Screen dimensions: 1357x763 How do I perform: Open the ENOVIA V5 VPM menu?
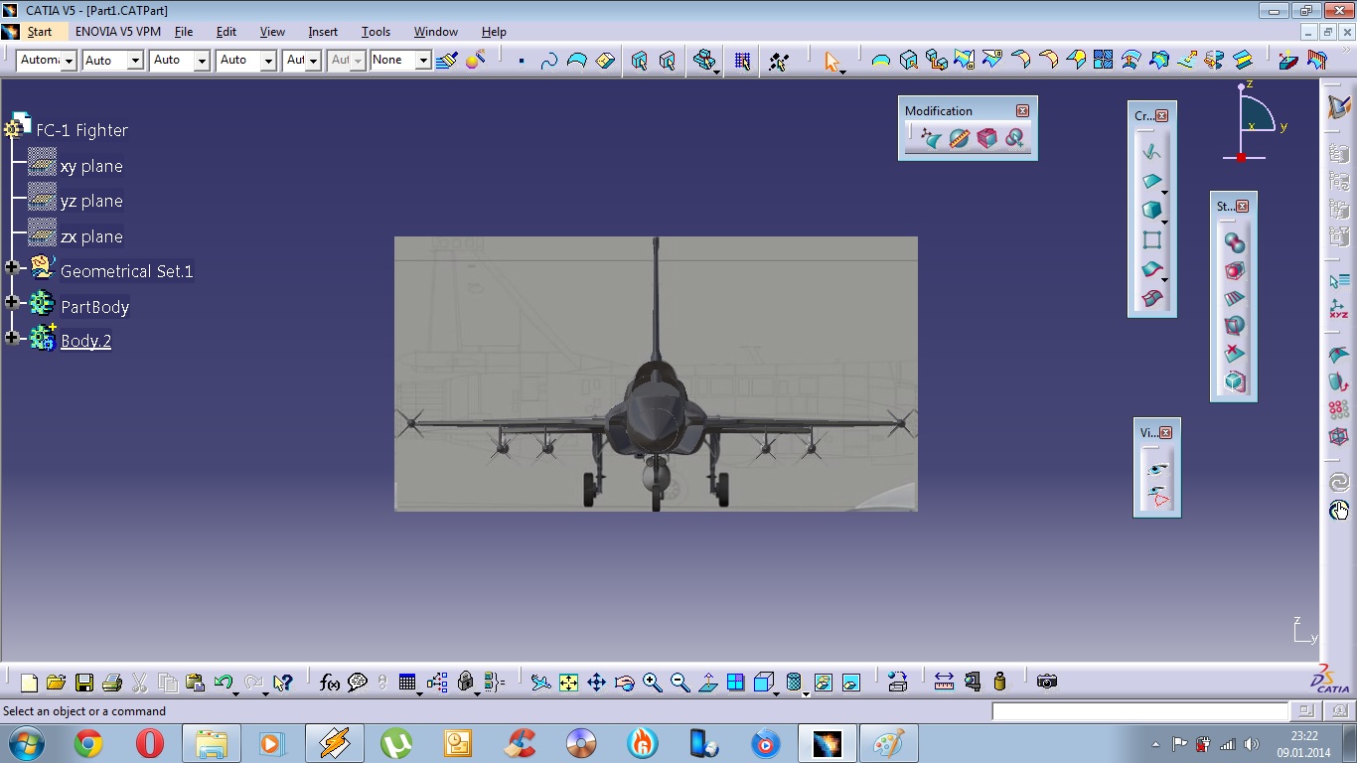pos(118,32)
